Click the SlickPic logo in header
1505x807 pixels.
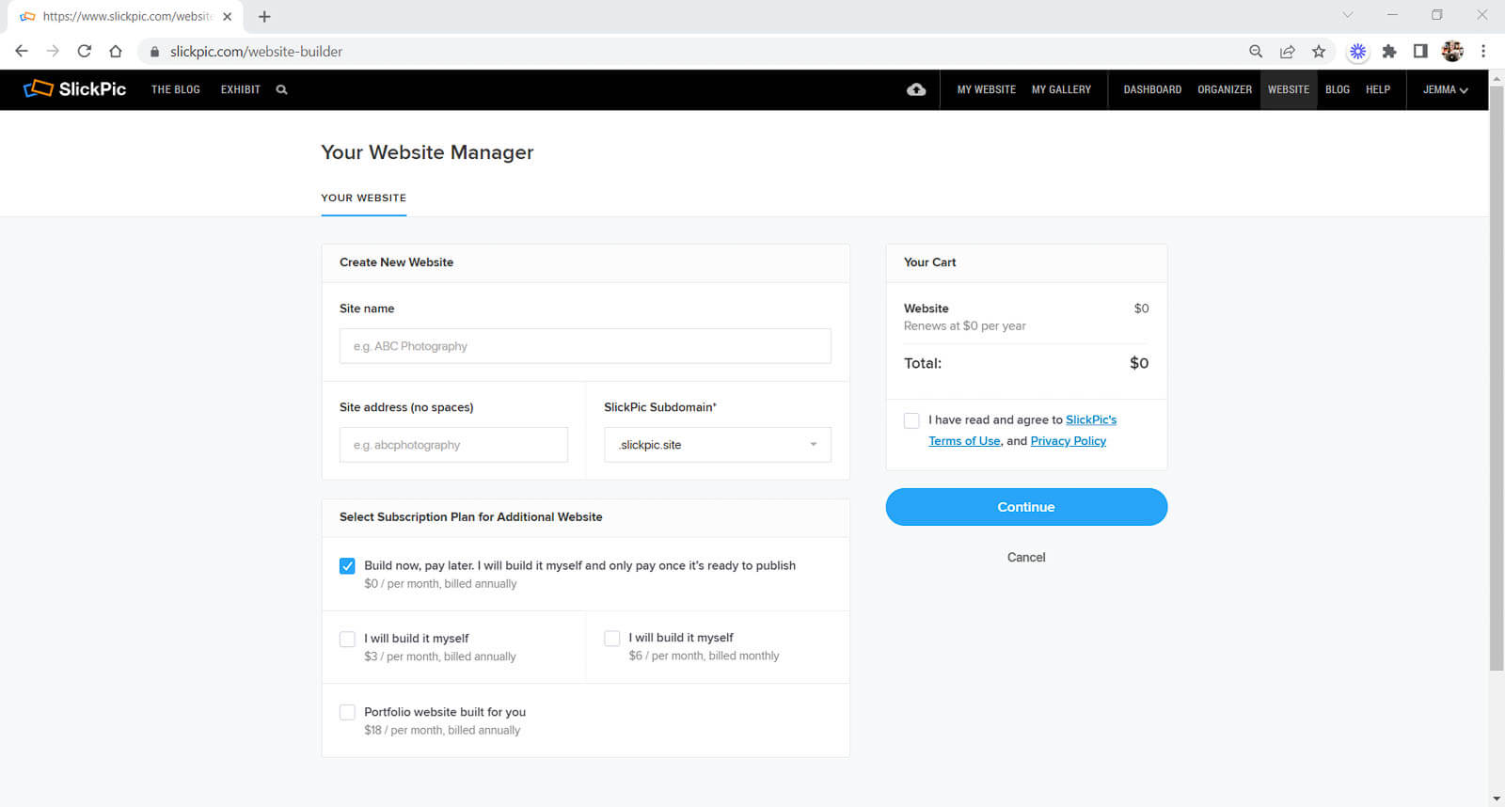tap(74, 89)
